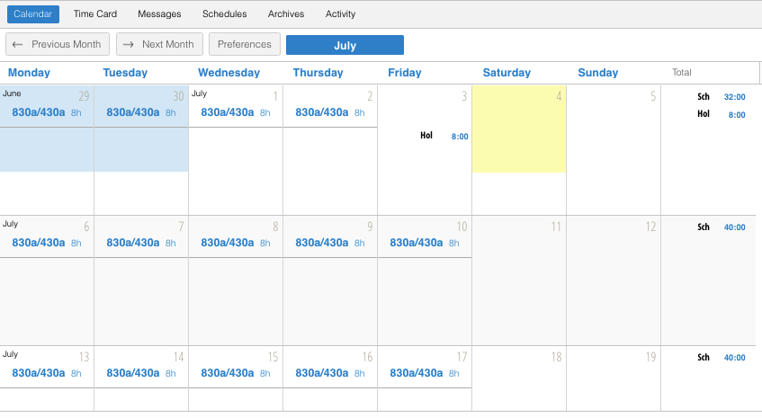762x418 pixels.
Task: Open the Preferences button
Action: pyautogui.click(x=245, y=44)
